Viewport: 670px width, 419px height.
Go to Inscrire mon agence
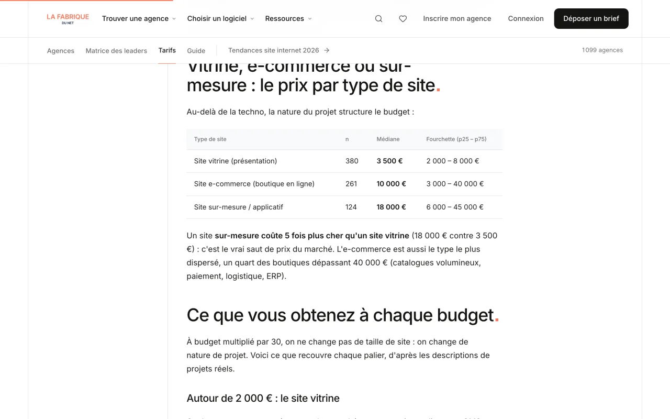click(457, 19)
